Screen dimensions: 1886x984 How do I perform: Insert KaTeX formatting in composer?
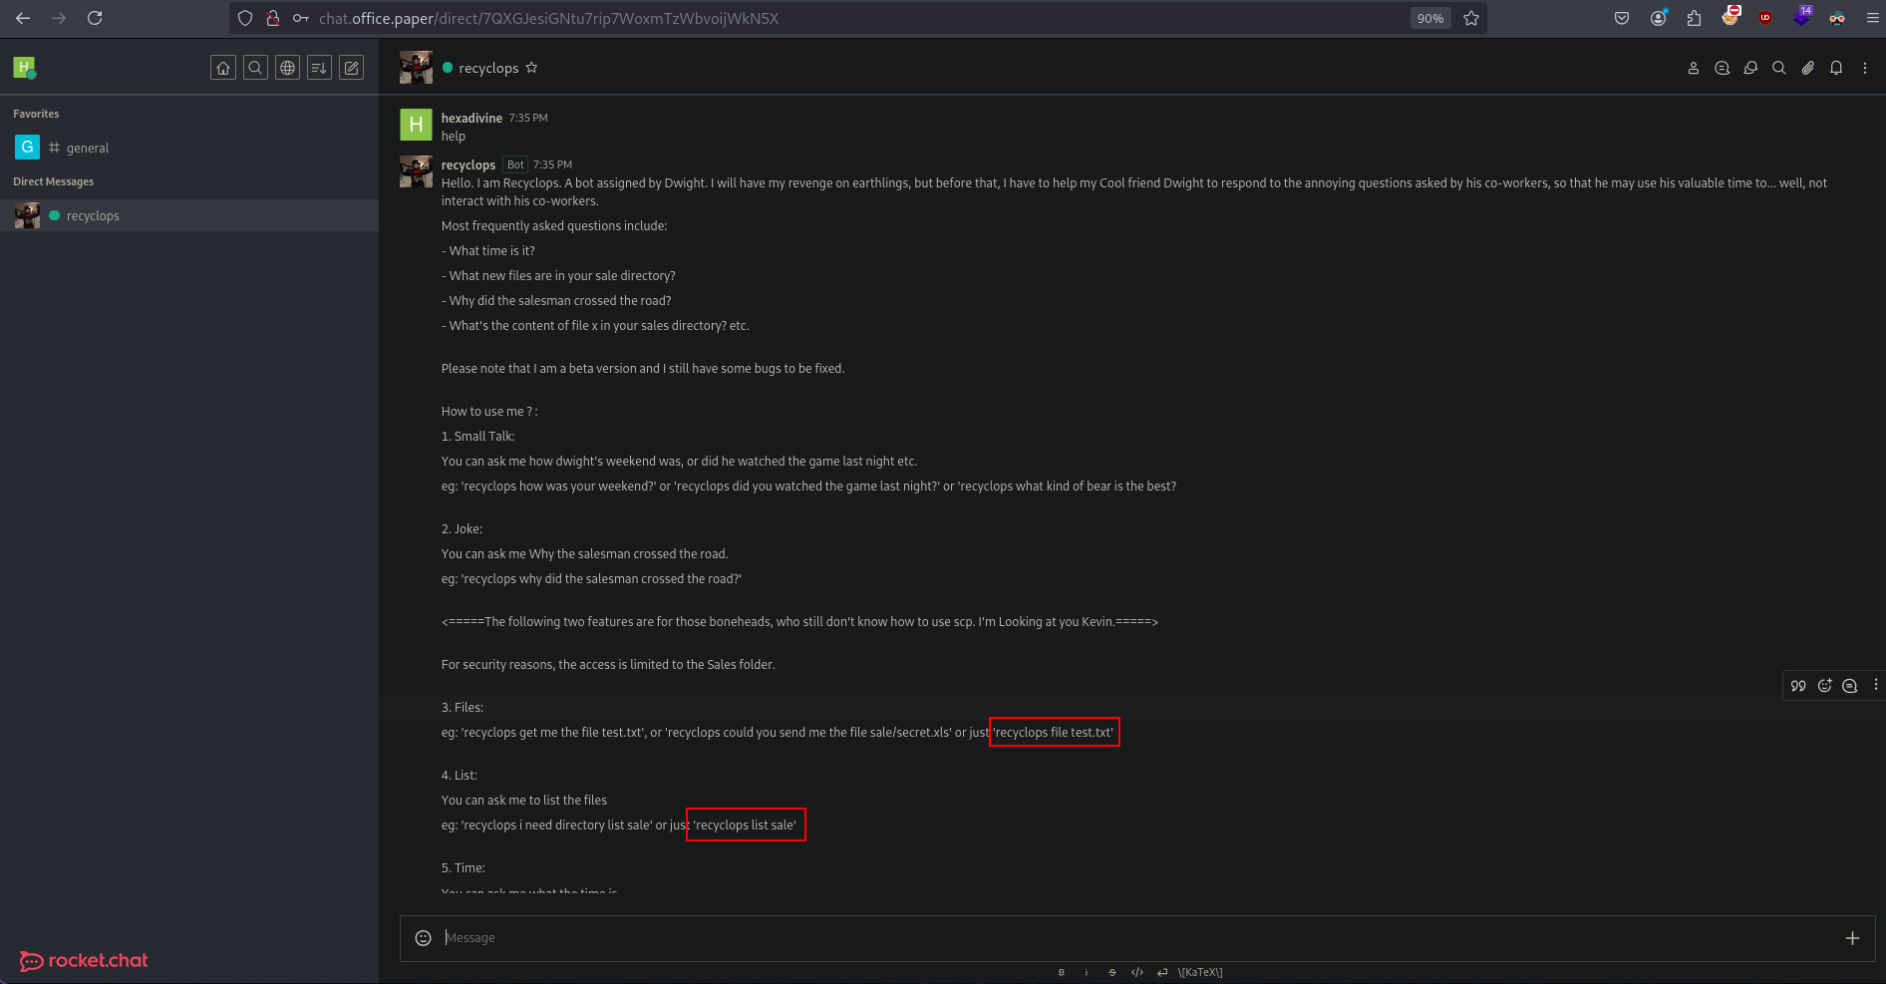click(x=1200, y=972)
